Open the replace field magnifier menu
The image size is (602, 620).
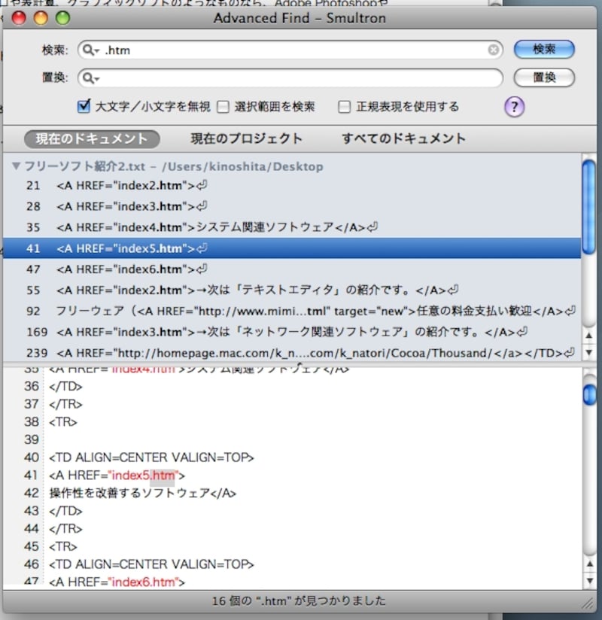click(x=90, y=78)
